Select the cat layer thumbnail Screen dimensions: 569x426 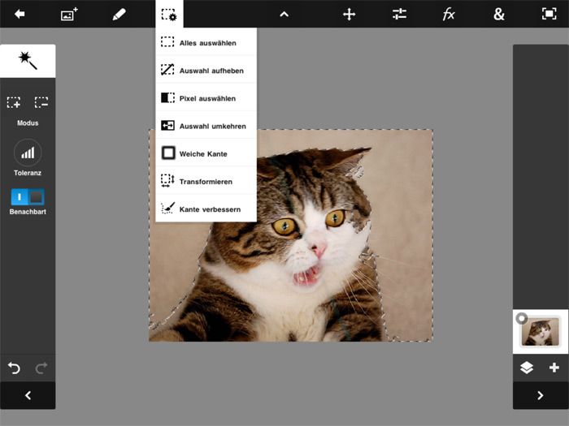[541, 331]
